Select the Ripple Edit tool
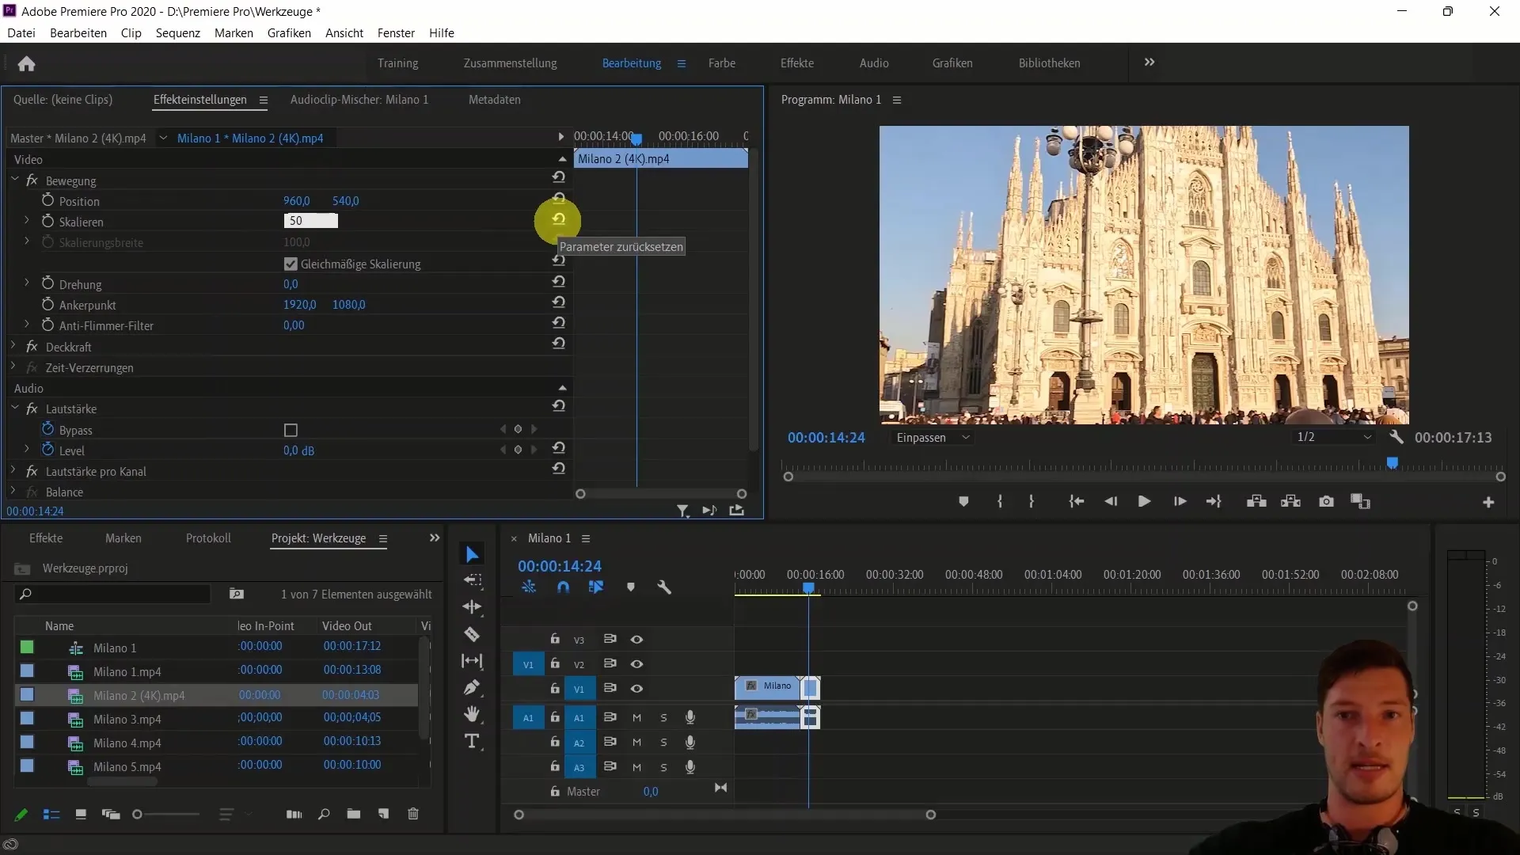 click(472, 607)
